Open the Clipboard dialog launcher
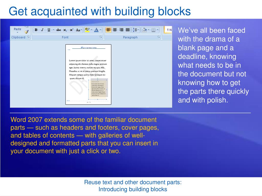The image size is (262, 196). (x=29, y=37)
